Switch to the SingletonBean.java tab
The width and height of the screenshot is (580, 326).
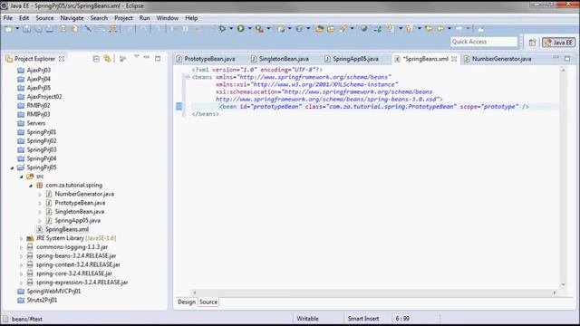coord(284,59)
